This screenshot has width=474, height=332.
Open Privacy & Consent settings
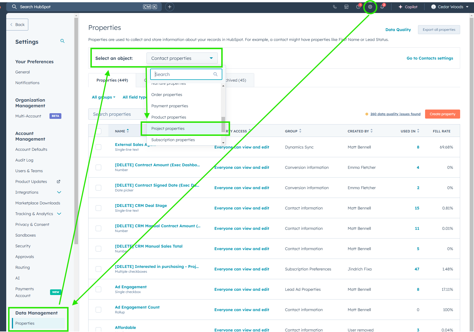(x=32, y=224)
